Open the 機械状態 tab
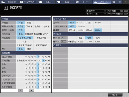Screen dimensions: 129x97 coord(9,2)
